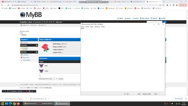Open Biçim menu in Notepad
Viewport: 188px width, 106px height.
click(x=92, y=27)
